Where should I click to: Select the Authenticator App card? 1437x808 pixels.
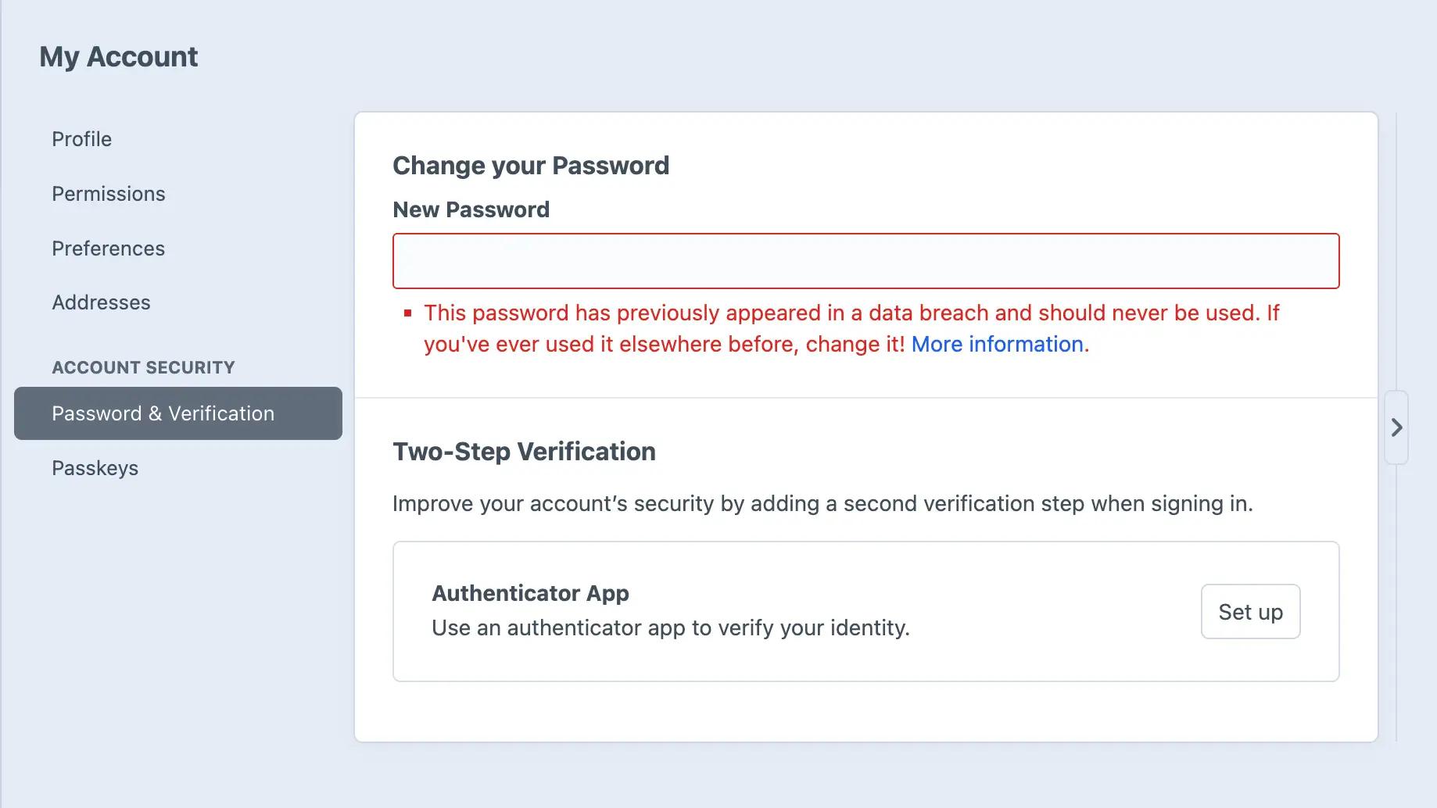pyautogui.click(x=865, y=610)
